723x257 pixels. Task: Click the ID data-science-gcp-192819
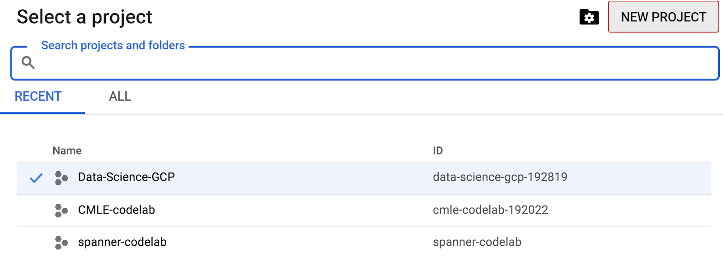pos(500,177)
